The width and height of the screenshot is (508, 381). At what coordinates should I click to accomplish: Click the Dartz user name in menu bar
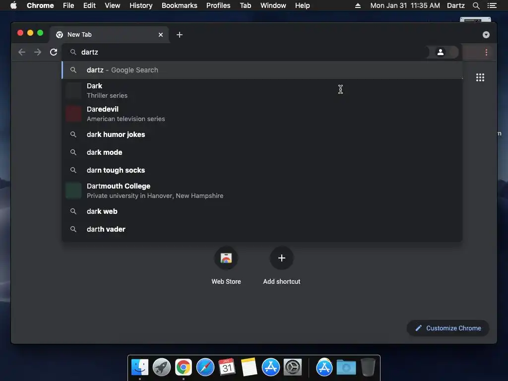coord(455,5)
